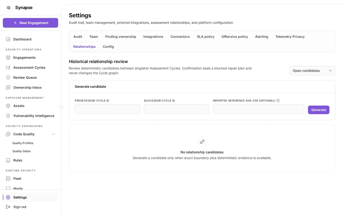This screenshot has height=214, width=343.
Task: Click the Synapse logo icon
Action: pos(9,8)
